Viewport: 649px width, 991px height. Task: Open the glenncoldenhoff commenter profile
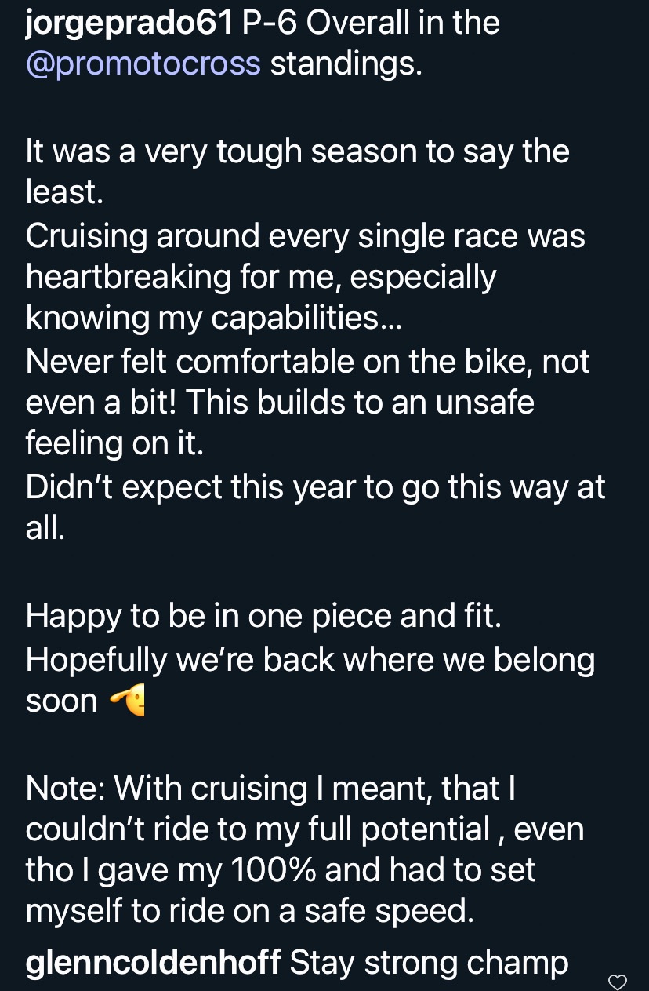(153, 963)
